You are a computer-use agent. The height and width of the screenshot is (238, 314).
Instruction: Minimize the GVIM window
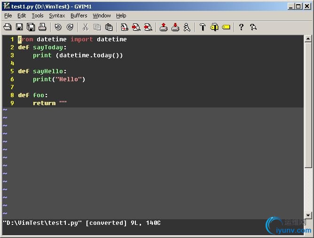291,7
